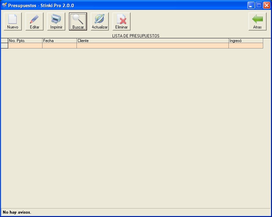Select the empty row's Cliente cell
Image resolution: width=272 pixels, height=217 pixels.
coord(153,46)
